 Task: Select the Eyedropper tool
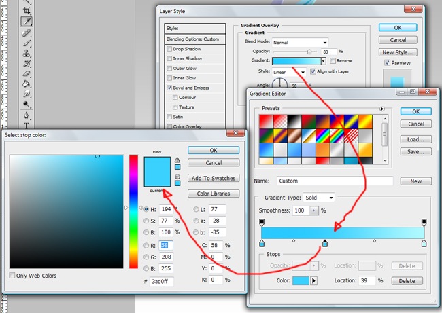coord(27,21)
